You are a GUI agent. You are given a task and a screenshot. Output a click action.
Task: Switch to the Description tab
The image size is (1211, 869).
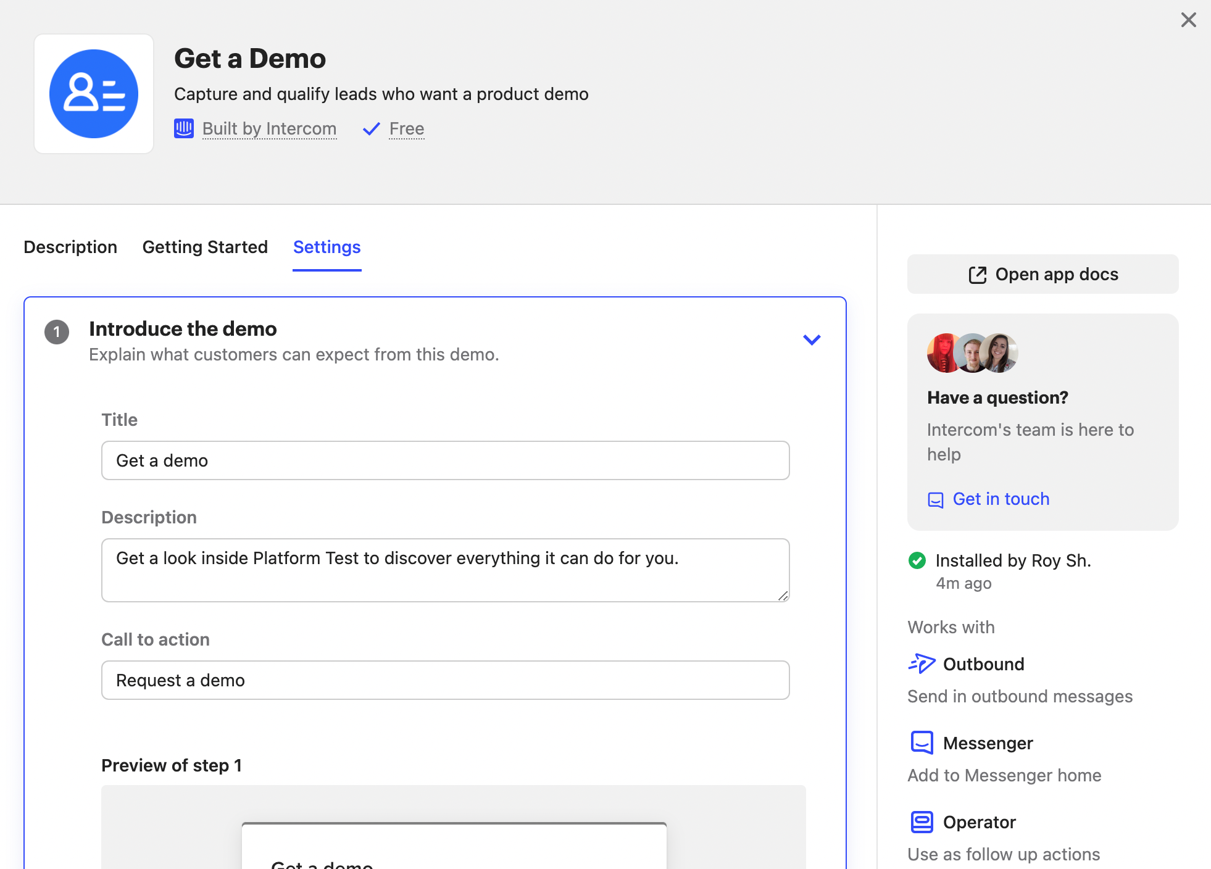[70, 246]
